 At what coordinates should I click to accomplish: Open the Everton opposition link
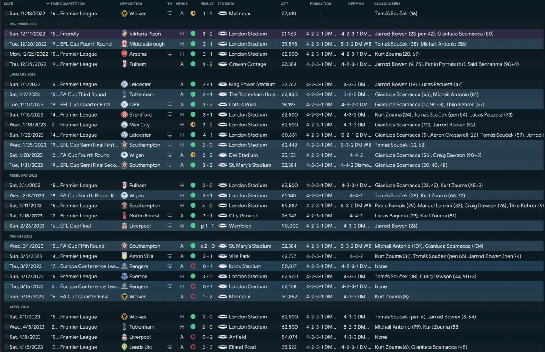click(x=138, y=277)
